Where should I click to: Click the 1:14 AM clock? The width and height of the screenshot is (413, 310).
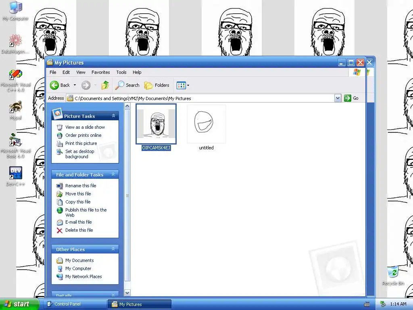pyautogui.click(x=398, y=304)
